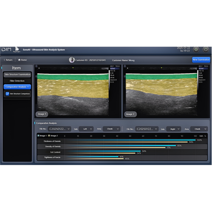Open the Filler Detection item

[x=17, y=81]
